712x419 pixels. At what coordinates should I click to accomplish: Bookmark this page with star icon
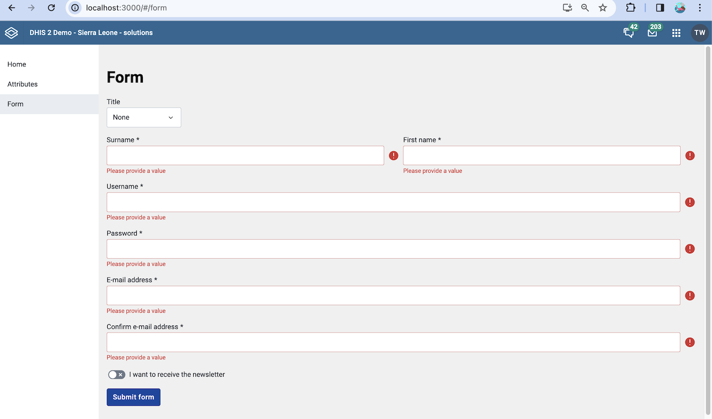tap(603, 8)
